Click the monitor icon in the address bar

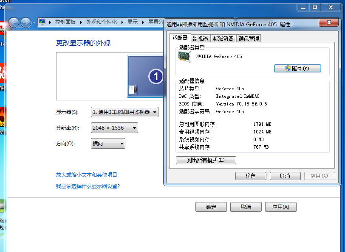[x=42, y=22]
